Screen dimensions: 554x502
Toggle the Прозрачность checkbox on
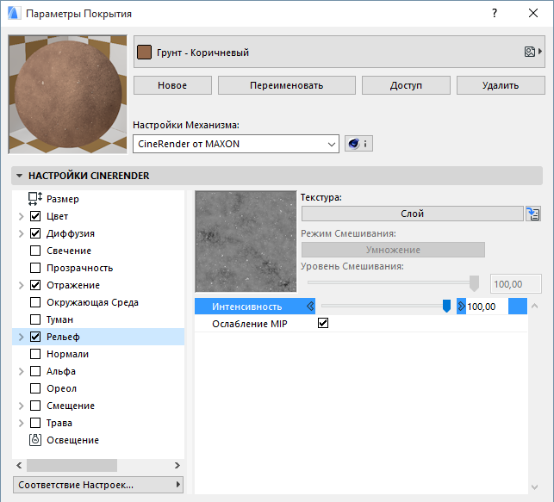35,268
